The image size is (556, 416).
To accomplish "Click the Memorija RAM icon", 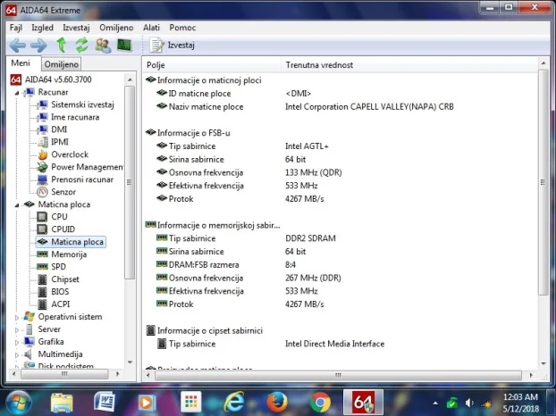I will 43,254.
